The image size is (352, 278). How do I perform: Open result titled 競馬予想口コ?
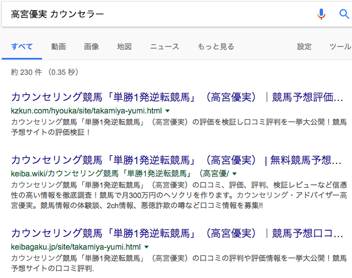tap(177, 233)
